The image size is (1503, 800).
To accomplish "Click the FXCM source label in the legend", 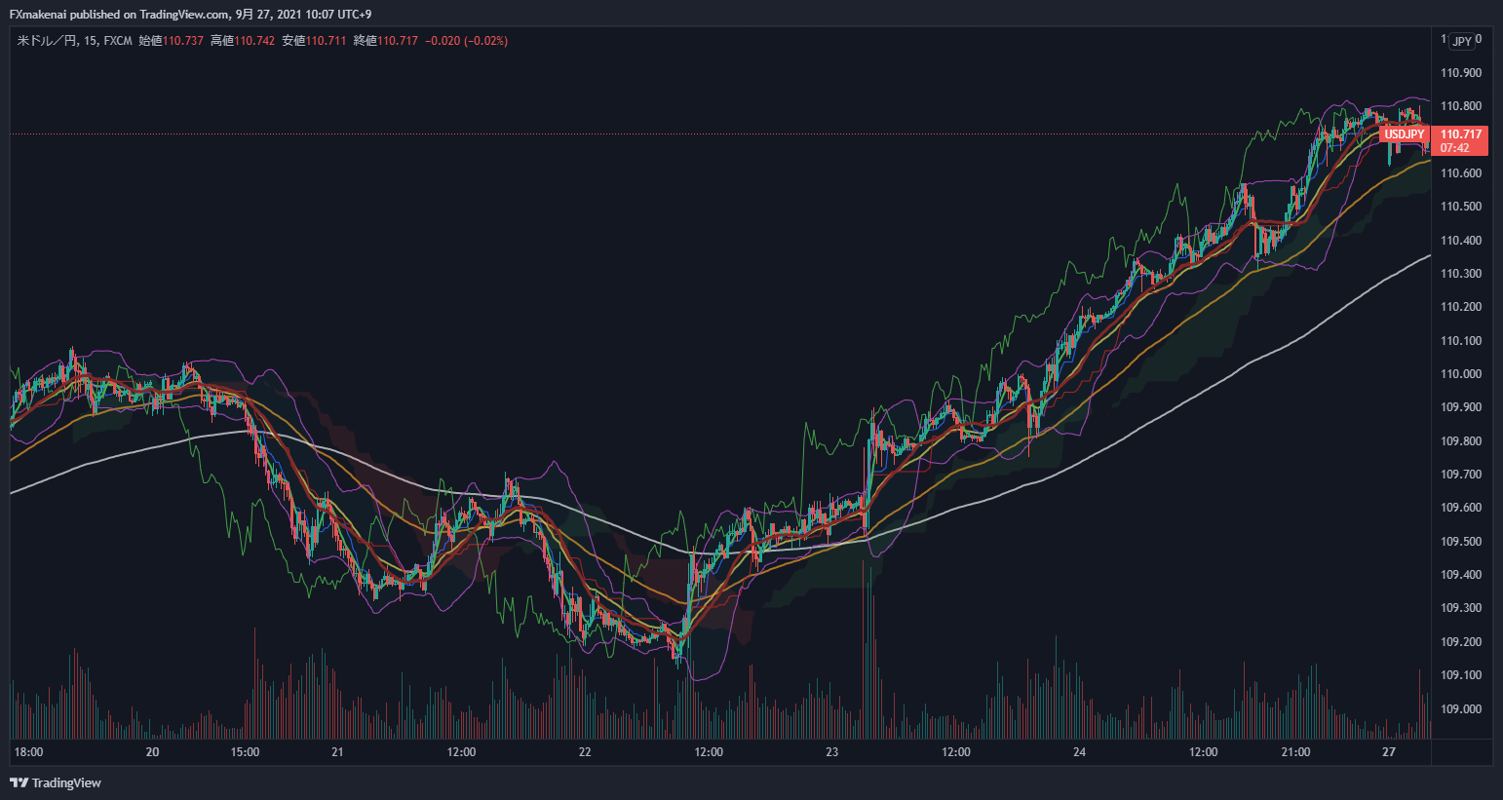I will tap(118, 41).
